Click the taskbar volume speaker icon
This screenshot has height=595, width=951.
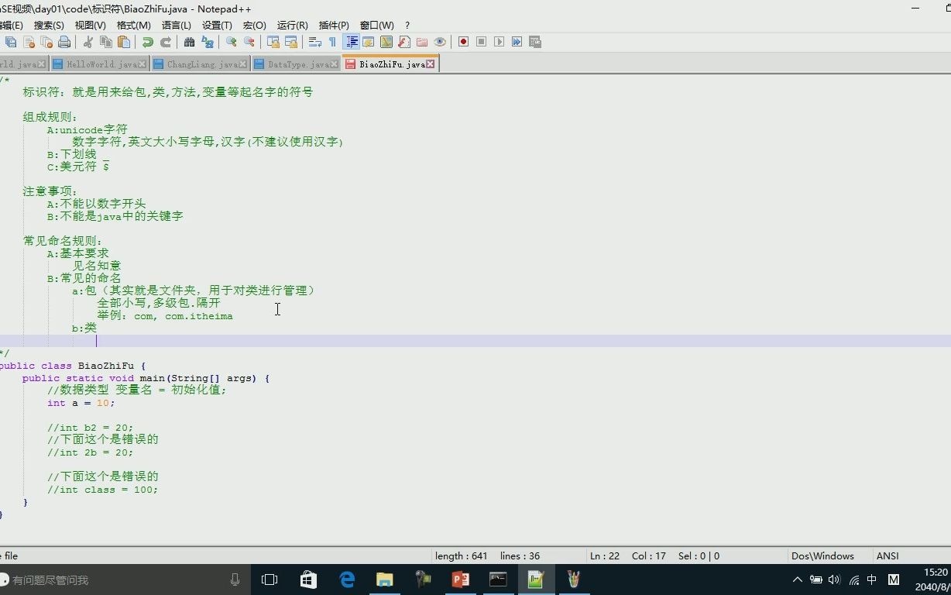click(834, 580)
